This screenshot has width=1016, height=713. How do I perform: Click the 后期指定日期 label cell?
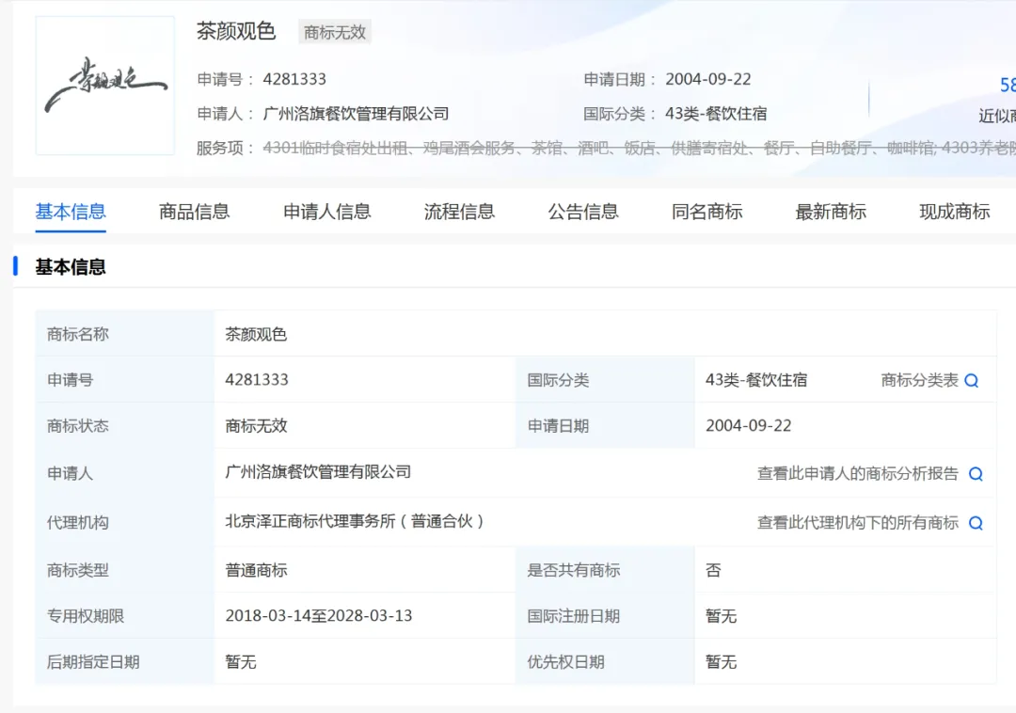click(125, 662)
